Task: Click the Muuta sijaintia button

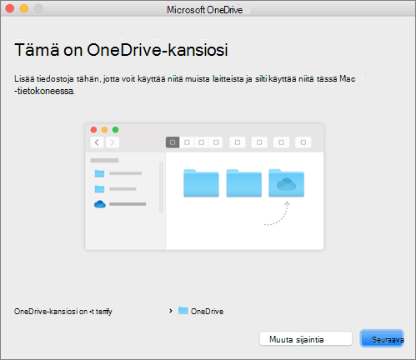Action: pos(306,338)
